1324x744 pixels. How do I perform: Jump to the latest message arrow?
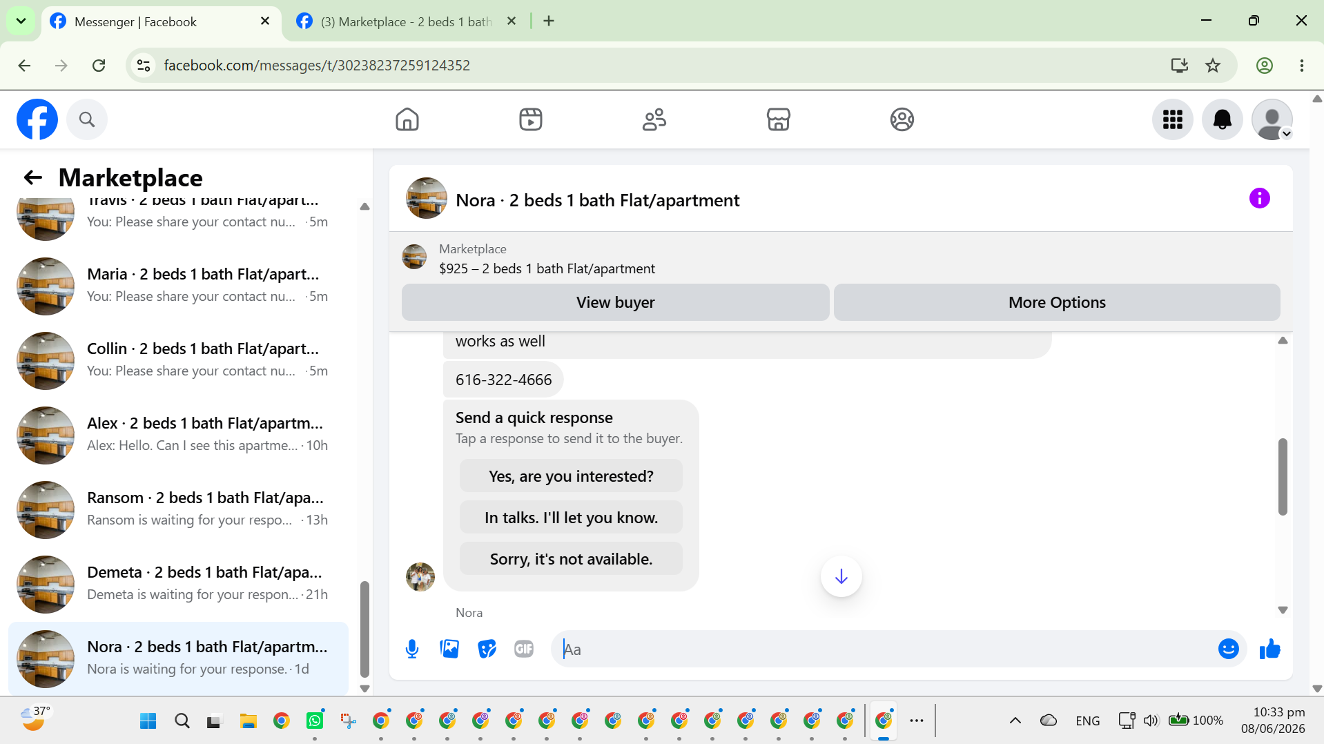pos(841,576)
